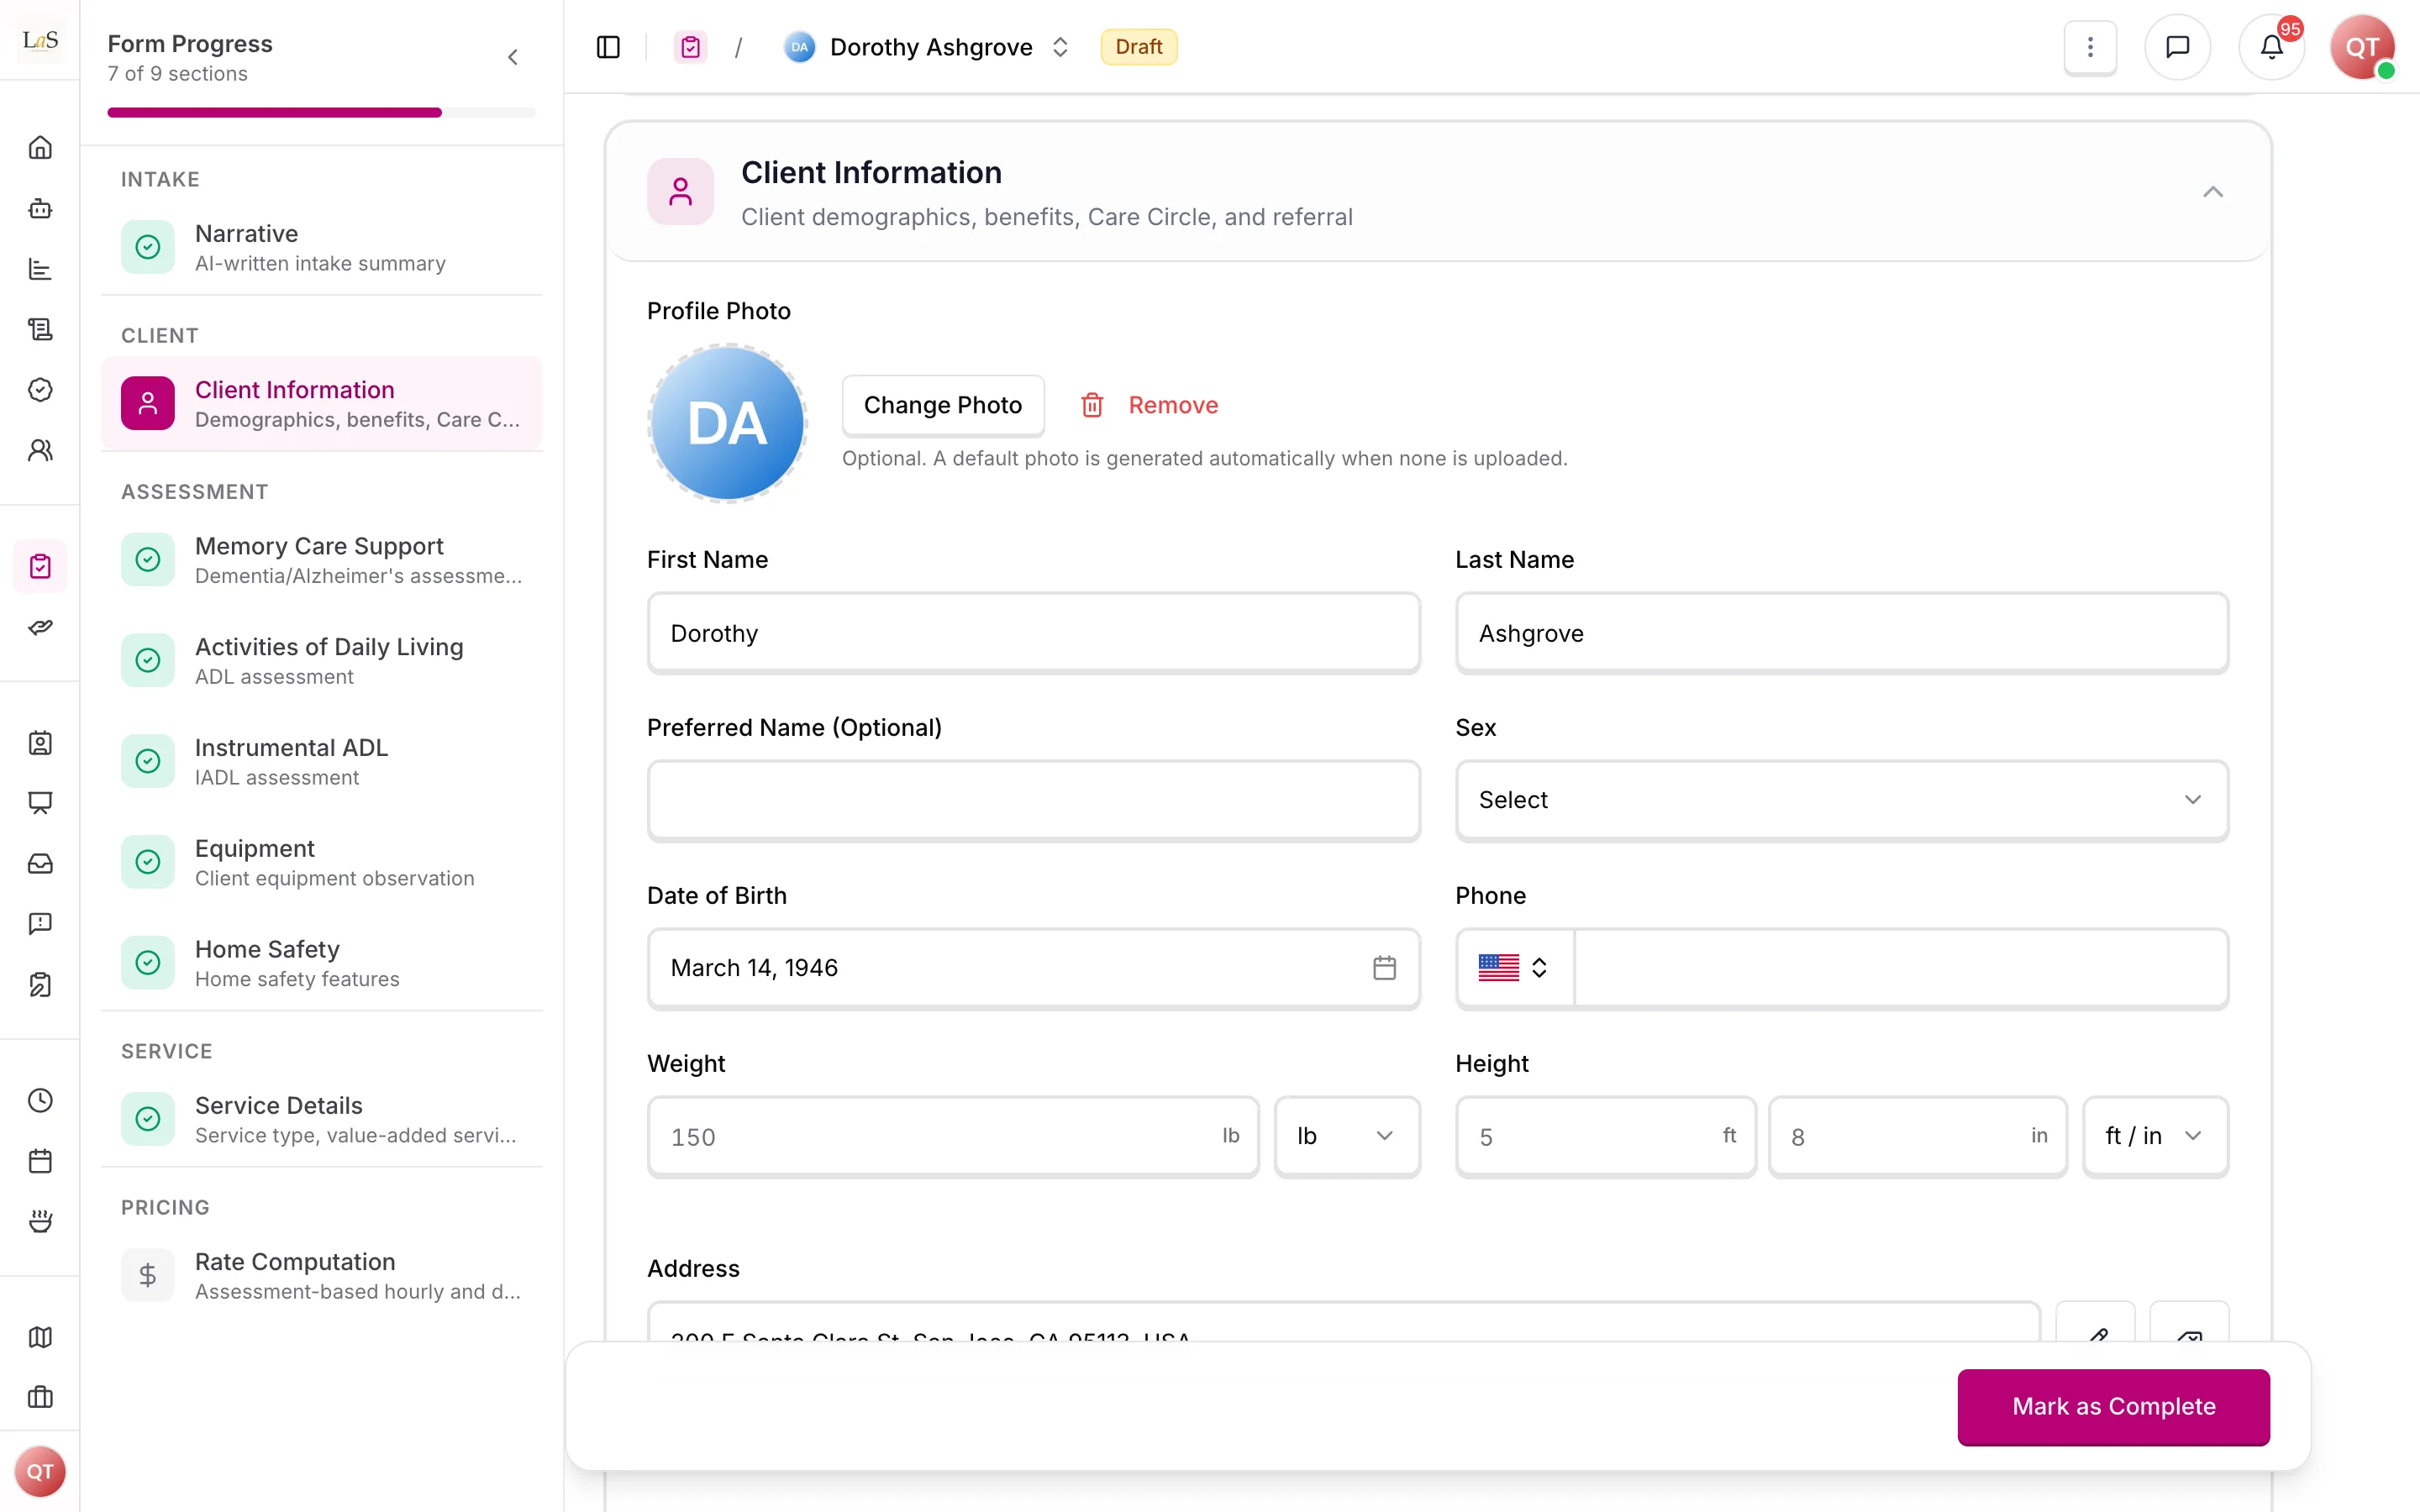Open the home icon in left rail
The height and width of the screenshot is (1512, 2420).
[x=40, y=148]
